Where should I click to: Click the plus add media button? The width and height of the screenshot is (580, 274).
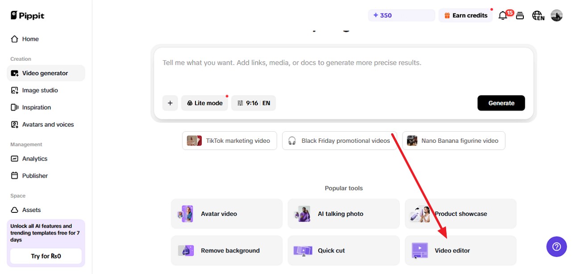pos(170,103)
